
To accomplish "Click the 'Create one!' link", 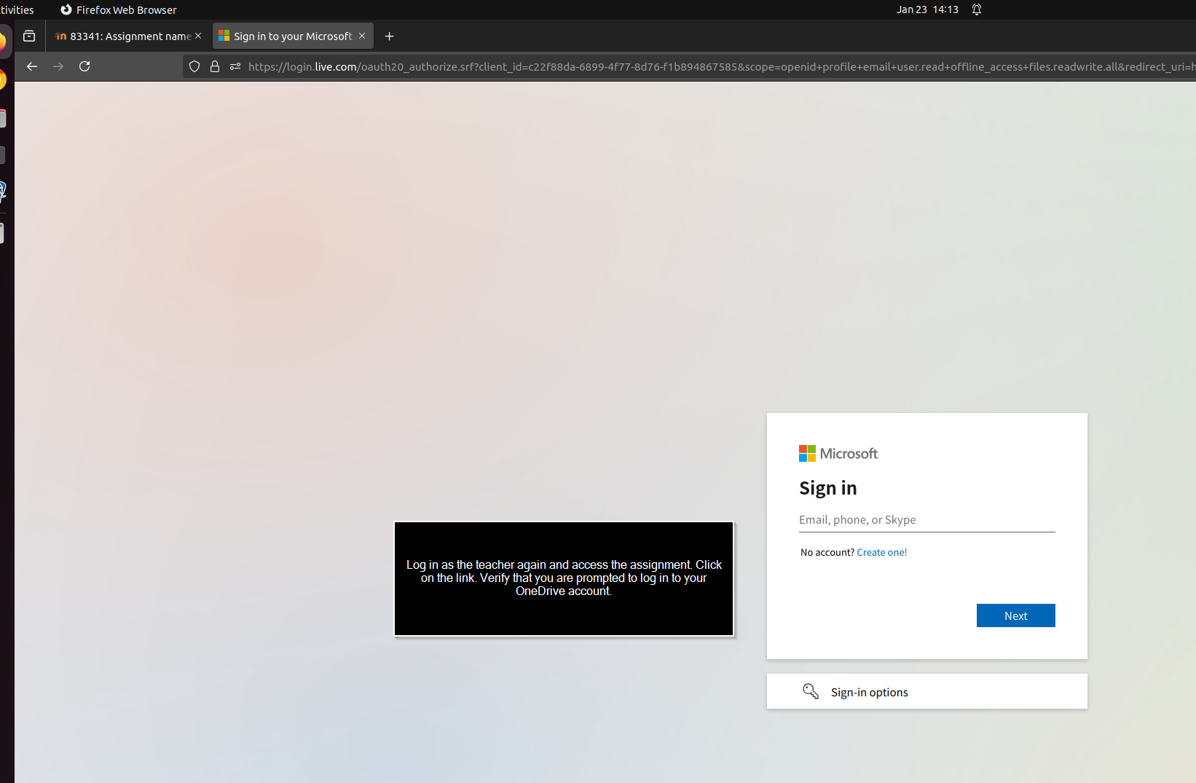I will [882, 552].
